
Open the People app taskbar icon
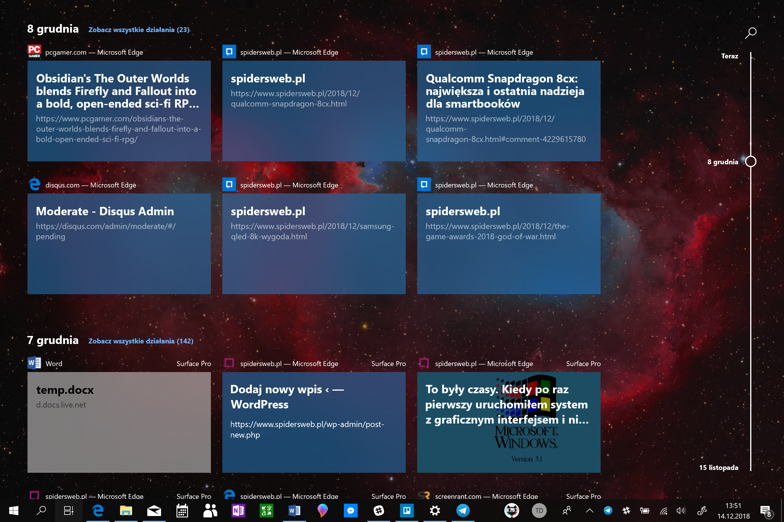click(210, 510)
